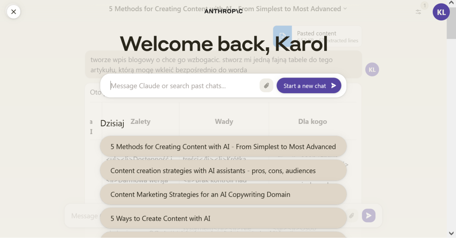
Task: Focus the 'Message Claude or search past chats' field
Action: (x=183, y=86)
